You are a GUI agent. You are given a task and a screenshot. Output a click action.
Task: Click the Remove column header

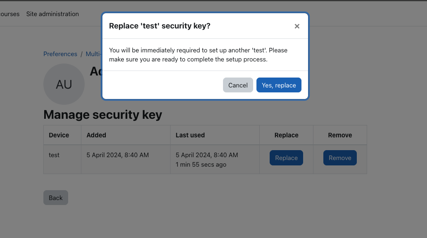click(340, 135)
